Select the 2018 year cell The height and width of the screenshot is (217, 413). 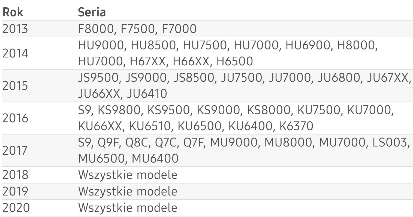tap(15, 175)
